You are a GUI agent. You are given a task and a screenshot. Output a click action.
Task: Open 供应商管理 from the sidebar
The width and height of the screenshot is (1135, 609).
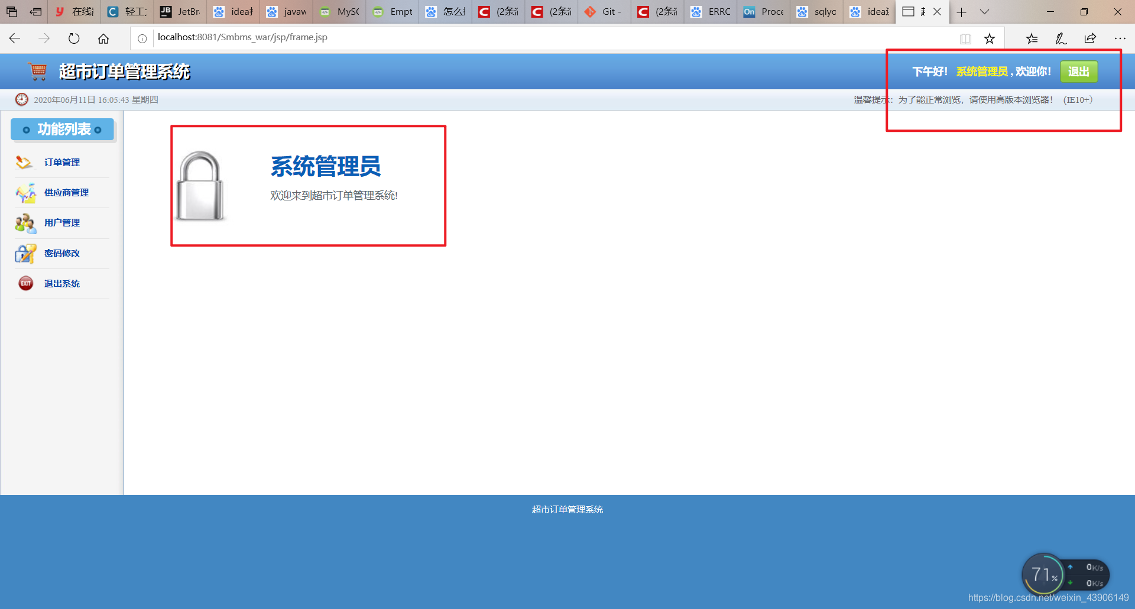(x=66, y=193)
